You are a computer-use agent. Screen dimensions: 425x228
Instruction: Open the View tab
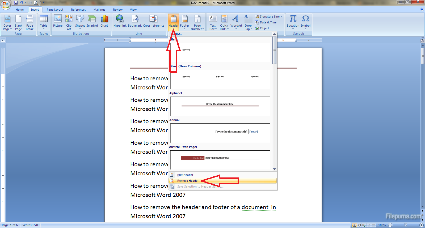click(x=133, y=10)
